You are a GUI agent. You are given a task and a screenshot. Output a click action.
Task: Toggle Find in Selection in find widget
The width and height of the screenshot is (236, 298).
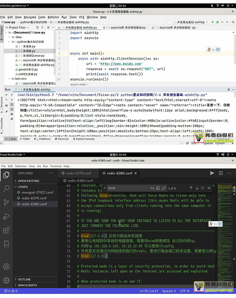(x=203, y=188)
